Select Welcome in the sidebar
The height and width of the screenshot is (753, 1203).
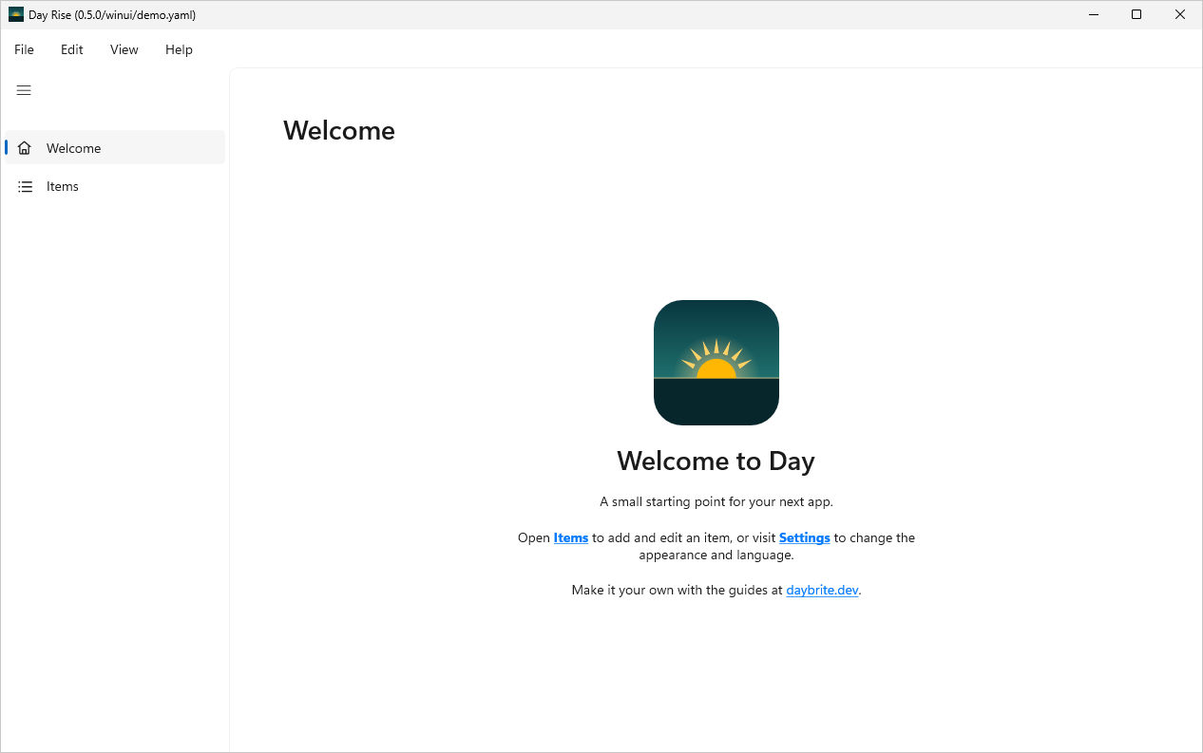115,148
